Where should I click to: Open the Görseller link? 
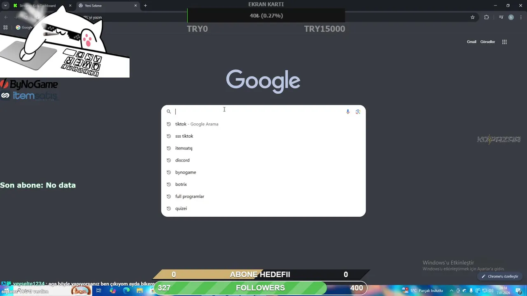point(487,42)
